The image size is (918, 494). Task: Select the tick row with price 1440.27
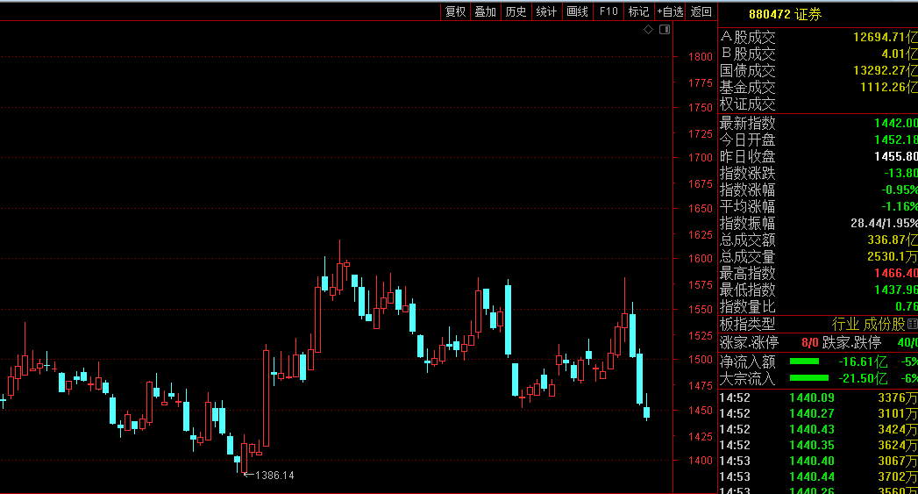[818, 414]
